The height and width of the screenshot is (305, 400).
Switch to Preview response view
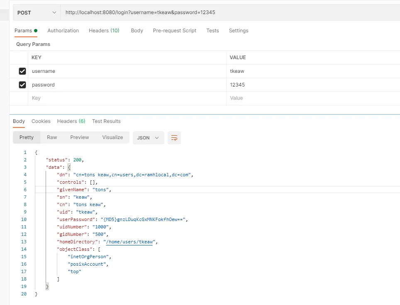point(80,137)
